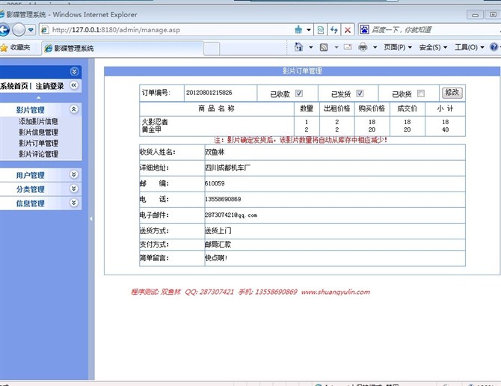Open the Home button dropdown arrow
Image resolution: width=501 pixels, height=386 pixels.
pyautogui.click(x=310, y=48)
